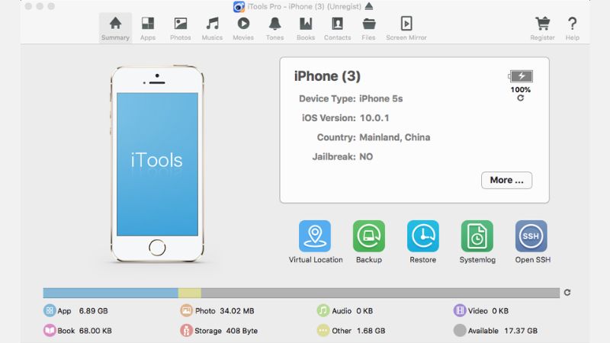Screen dimensions: 610x343
Task: Open the Summary tab
Action: 115,28
